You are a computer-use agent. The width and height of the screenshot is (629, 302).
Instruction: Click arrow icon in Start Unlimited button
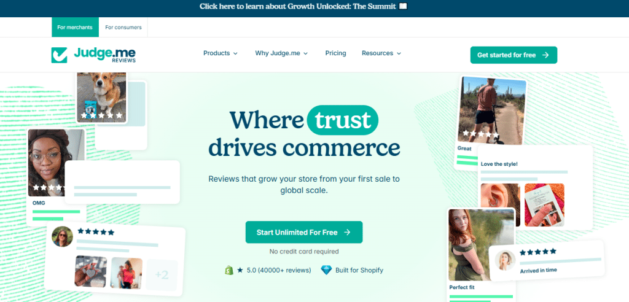coord(348,232)
